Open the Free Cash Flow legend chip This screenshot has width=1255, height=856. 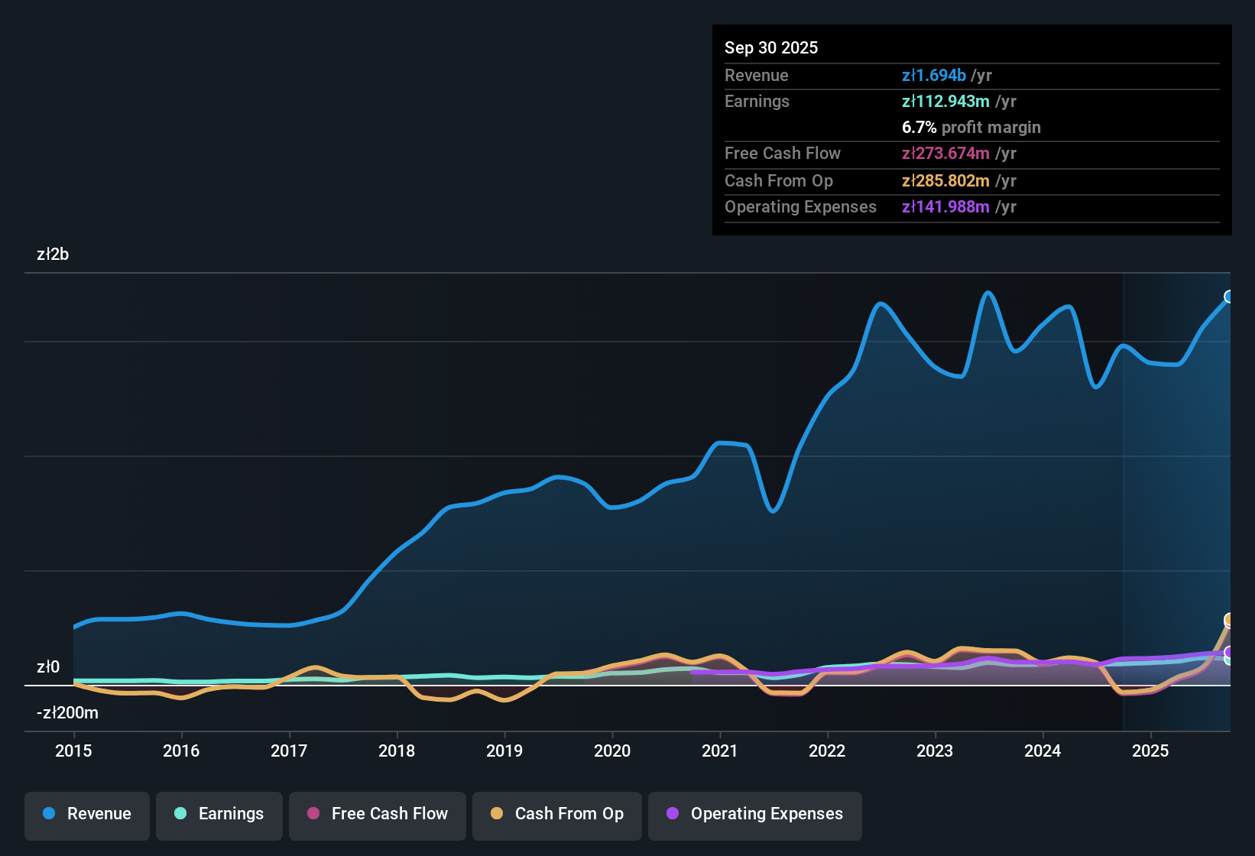point(377,815)
